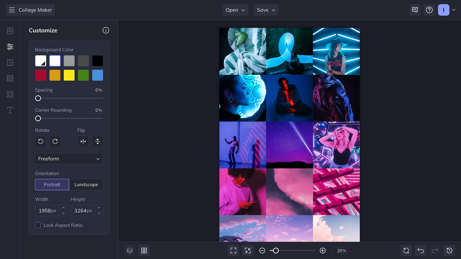Flip the collage horizontally
Image resolution: width=461 pixels, height=259 pixels.
tap(83, 141)
